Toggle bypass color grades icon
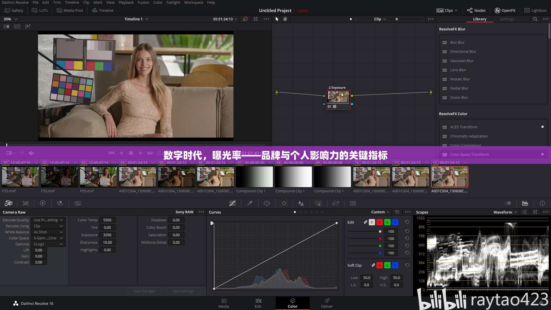551x310 pixels. click(x=245, y=19)
